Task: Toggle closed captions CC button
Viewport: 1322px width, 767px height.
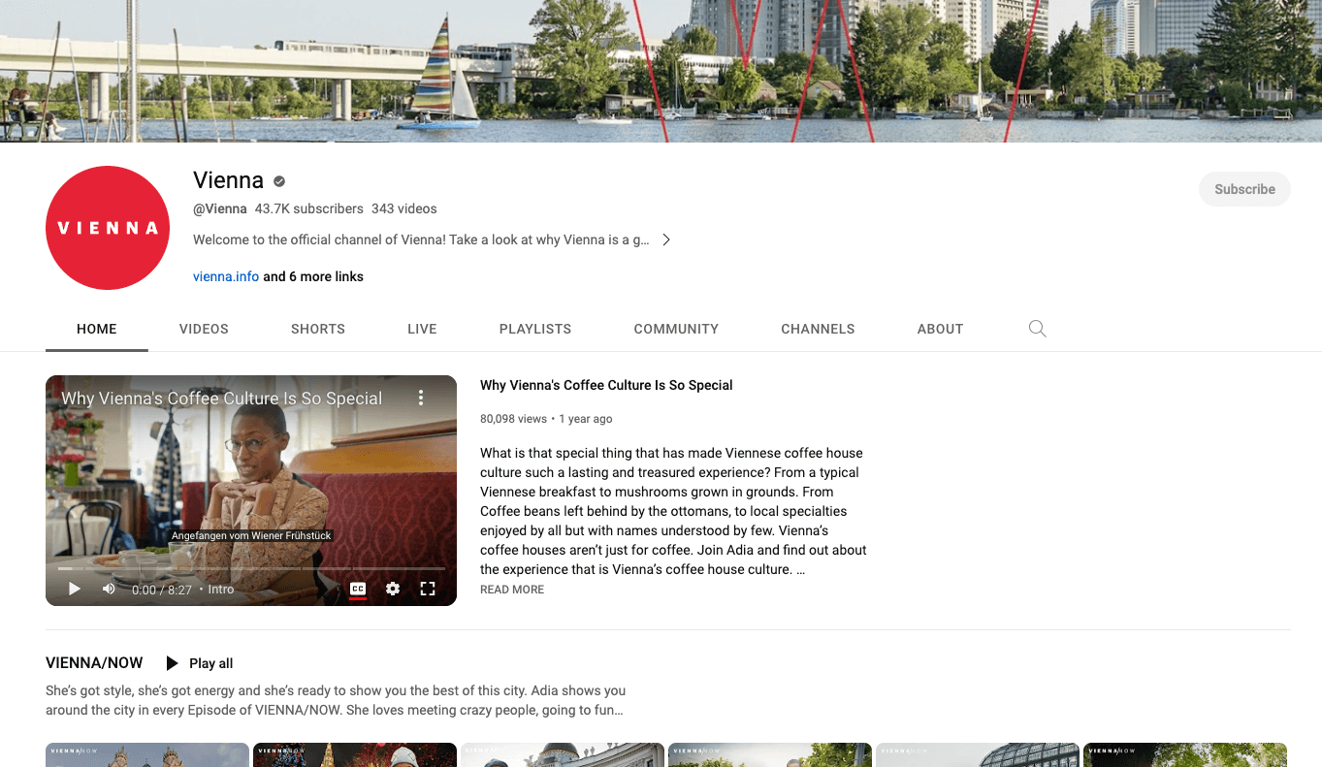Action: tap(358, 589)
